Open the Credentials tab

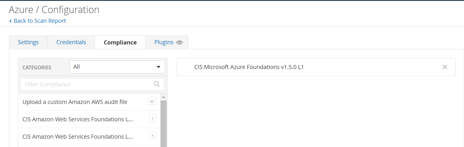tap(71, 42)
